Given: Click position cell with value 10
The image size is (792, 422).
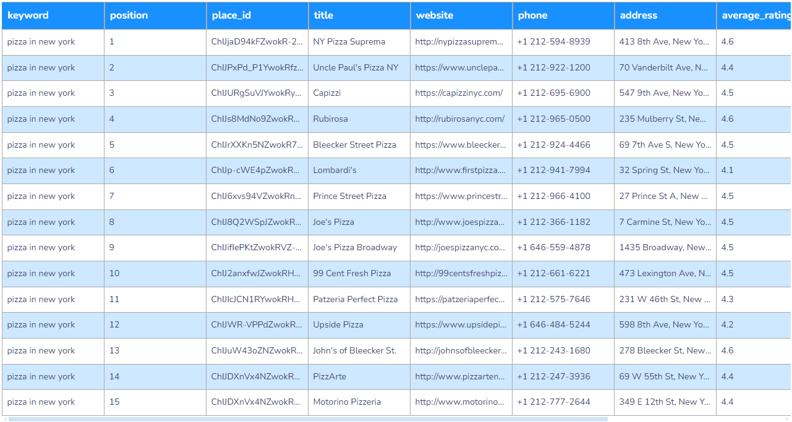Looking at the screenshot, I should click(x=114, y=274).
